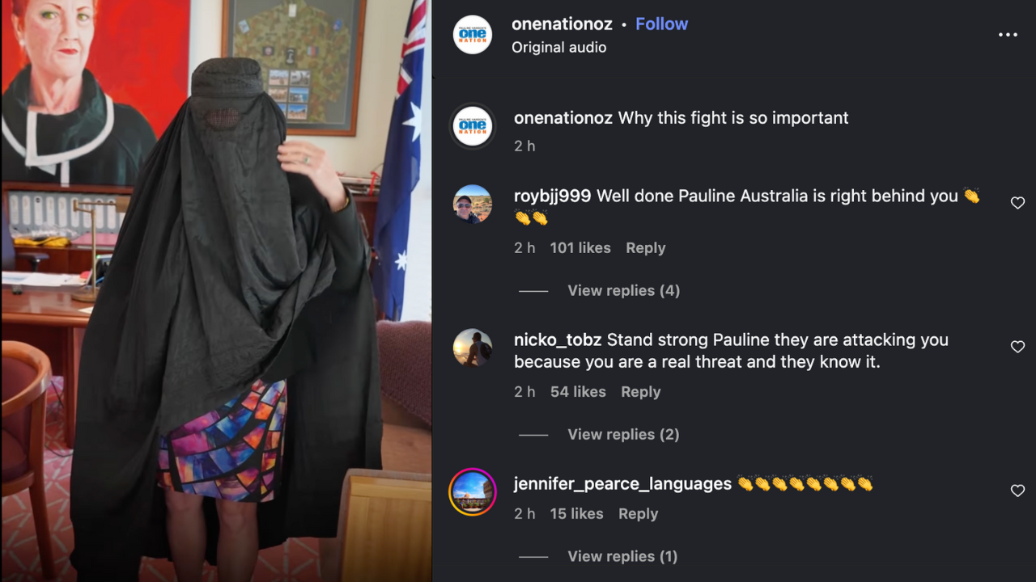The image size is (1036, 582).
Task: Open jennifer_pearce_languages story ring avatar
Action: click(x=473, y=492)
